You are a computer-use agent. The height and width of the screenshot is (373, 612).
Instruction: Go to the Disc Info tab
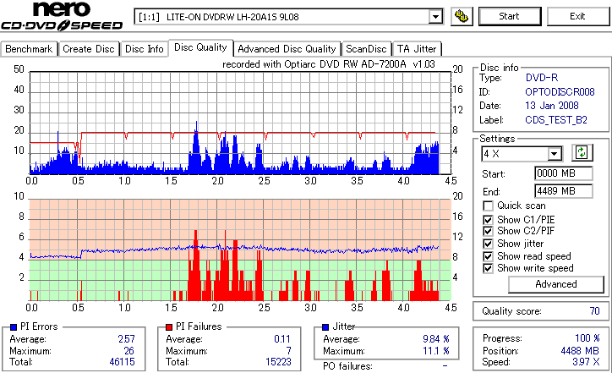(144, 49)
